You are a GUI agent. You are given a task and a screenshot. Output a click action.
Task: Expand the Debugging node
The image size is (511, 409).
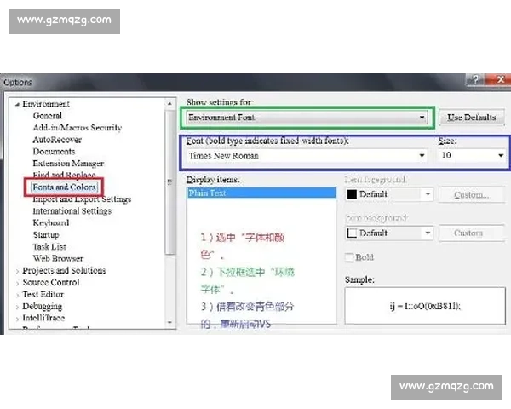click(x=18, y=307)
